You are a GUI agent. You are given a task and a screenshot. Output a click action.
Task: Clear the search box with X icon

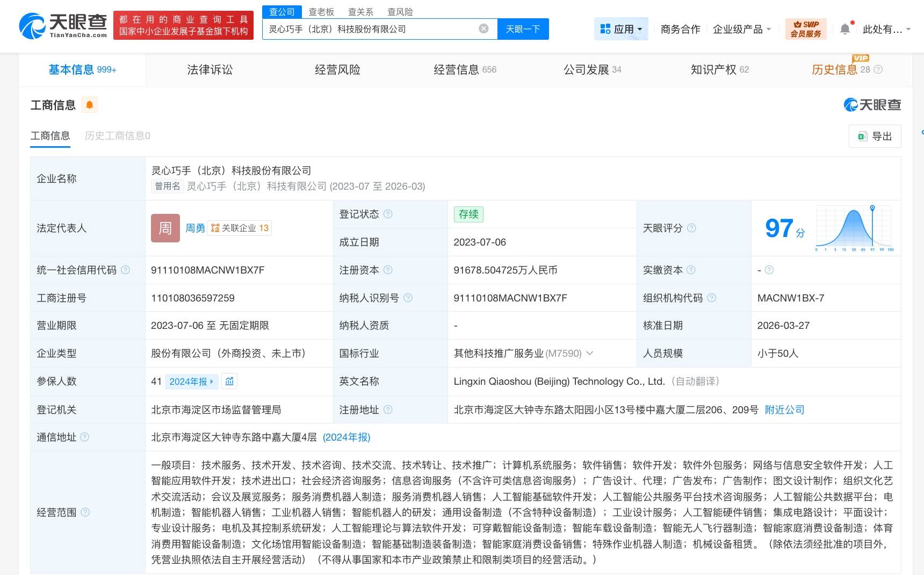[x=483, y=29]
